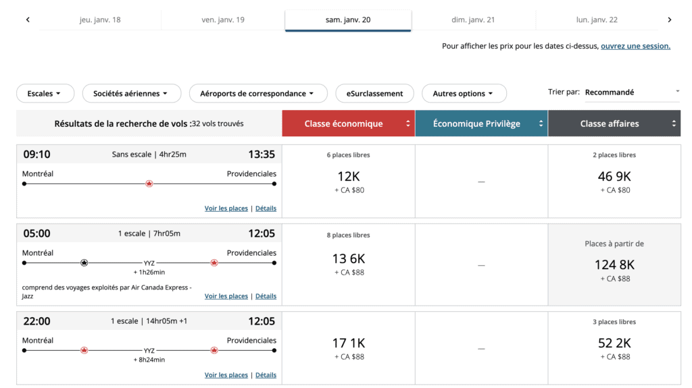This screenshot has height=388, width=692.
Task: Open Détails for the 09:10 flight
Action: click(266, 209)
